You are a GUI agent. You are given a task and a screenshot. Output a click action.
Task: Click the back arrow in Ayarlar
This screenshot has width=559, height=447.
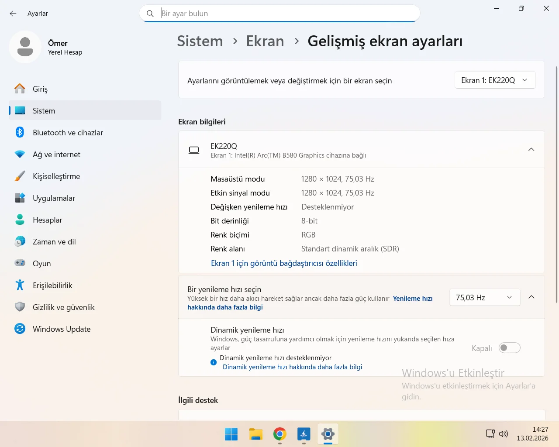13,14
